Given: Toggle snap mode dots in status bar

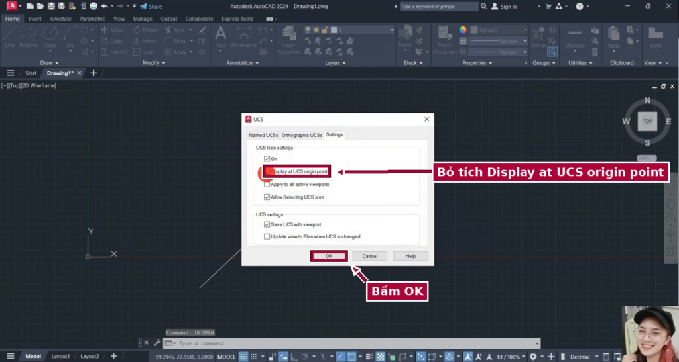Looking at the screenshot, I should 254,357.
